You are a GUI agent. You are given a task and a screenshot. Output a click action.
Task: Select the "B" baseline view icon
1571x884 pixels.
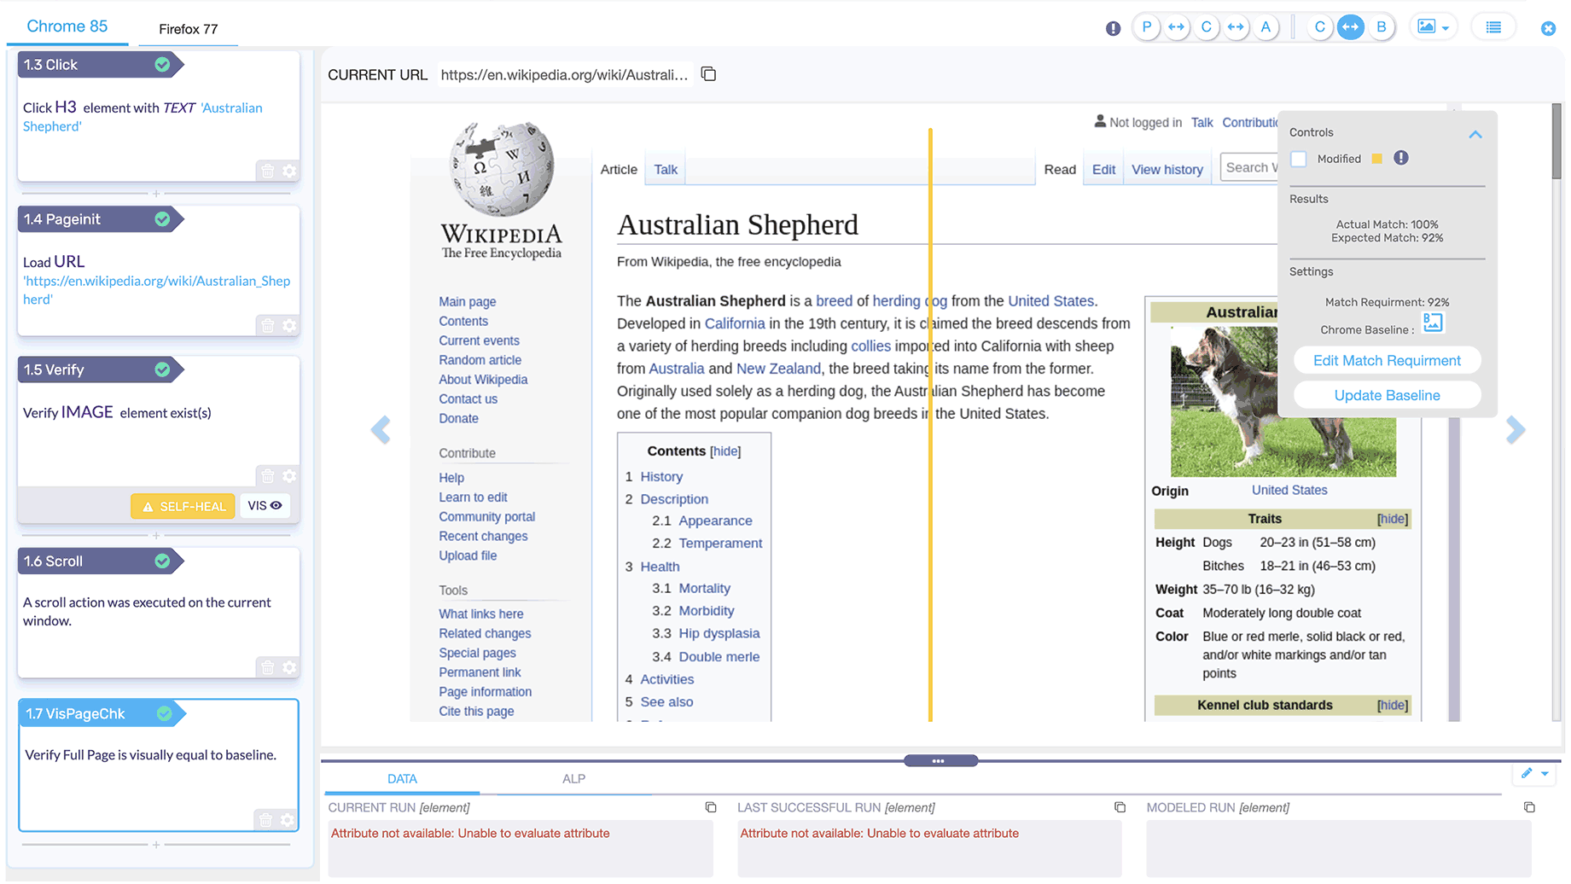click(x=1382, y=27)
